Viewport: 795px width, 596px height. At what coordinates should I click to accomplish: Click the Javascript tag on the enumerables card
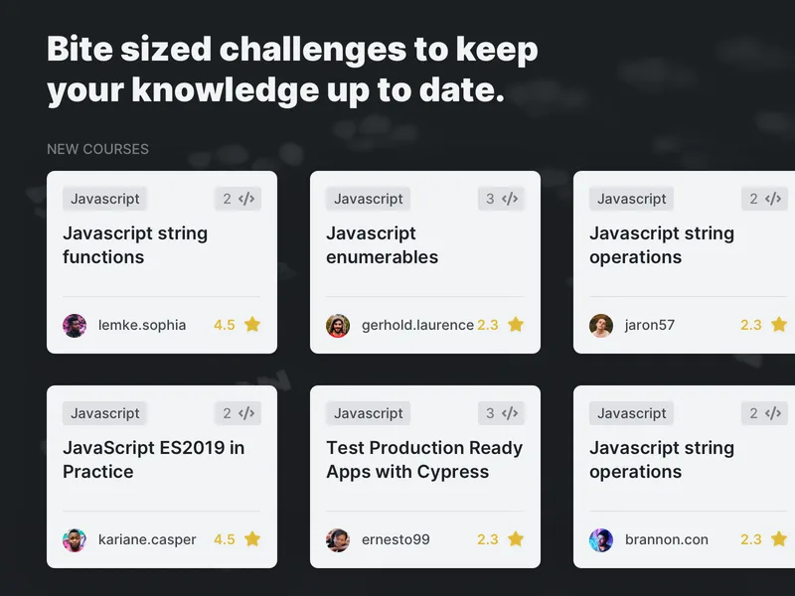pyautogui.click(x=368, y=199)
